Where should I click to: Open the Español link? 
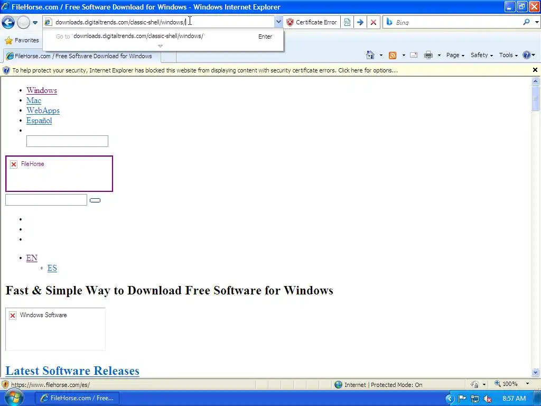pyautogui.click(x=39, y=121)
